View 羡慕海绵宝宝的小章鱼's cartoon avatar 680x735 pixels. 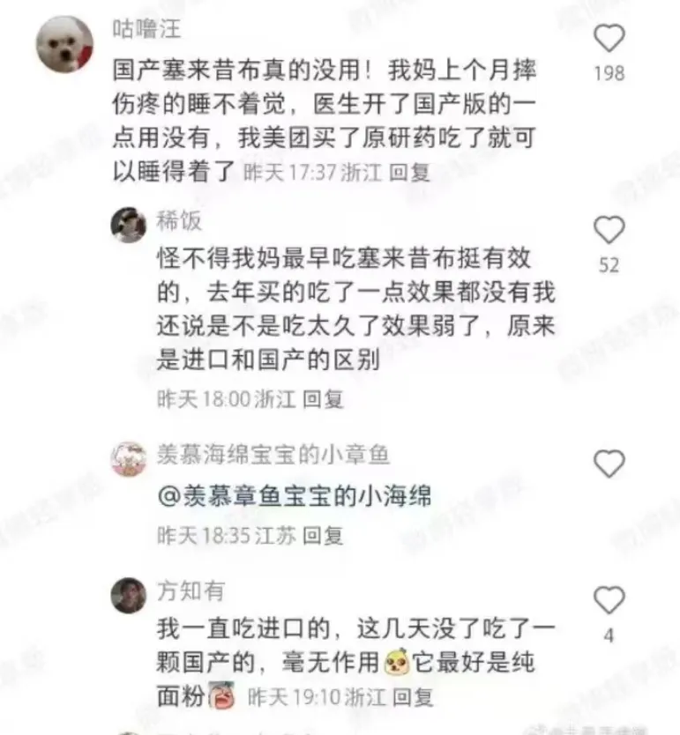coord(129,458)
